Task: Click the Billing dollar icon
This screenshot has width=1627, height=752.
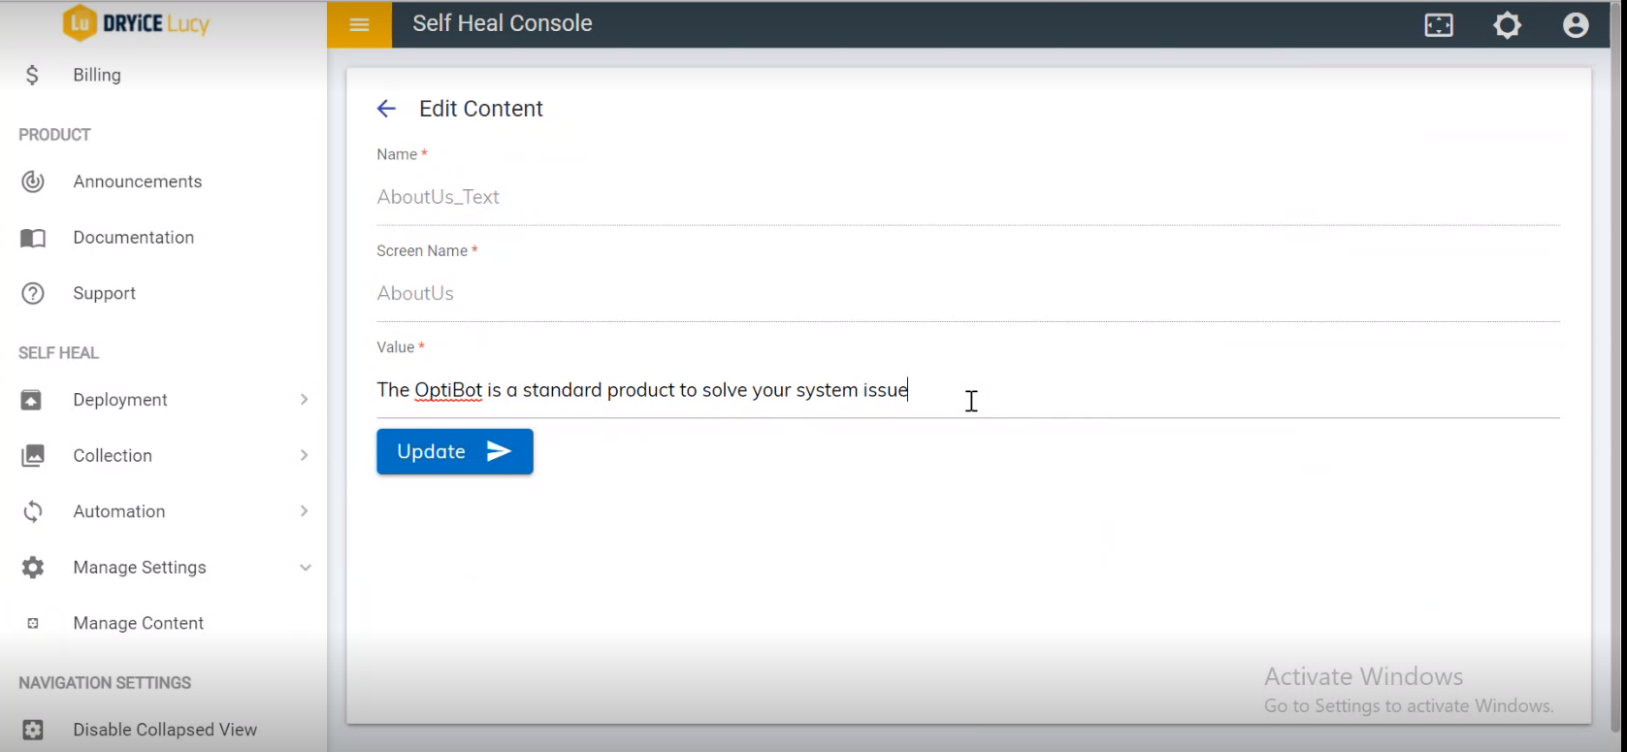Action: coord(32,75)
